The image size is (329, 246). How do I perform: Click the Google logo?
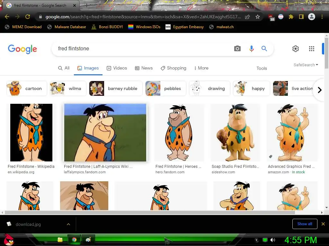pos(22,49)
